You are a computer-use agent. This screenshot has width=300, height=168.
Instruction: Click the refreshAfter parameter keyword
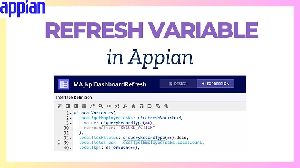click(x=98, y=128)
